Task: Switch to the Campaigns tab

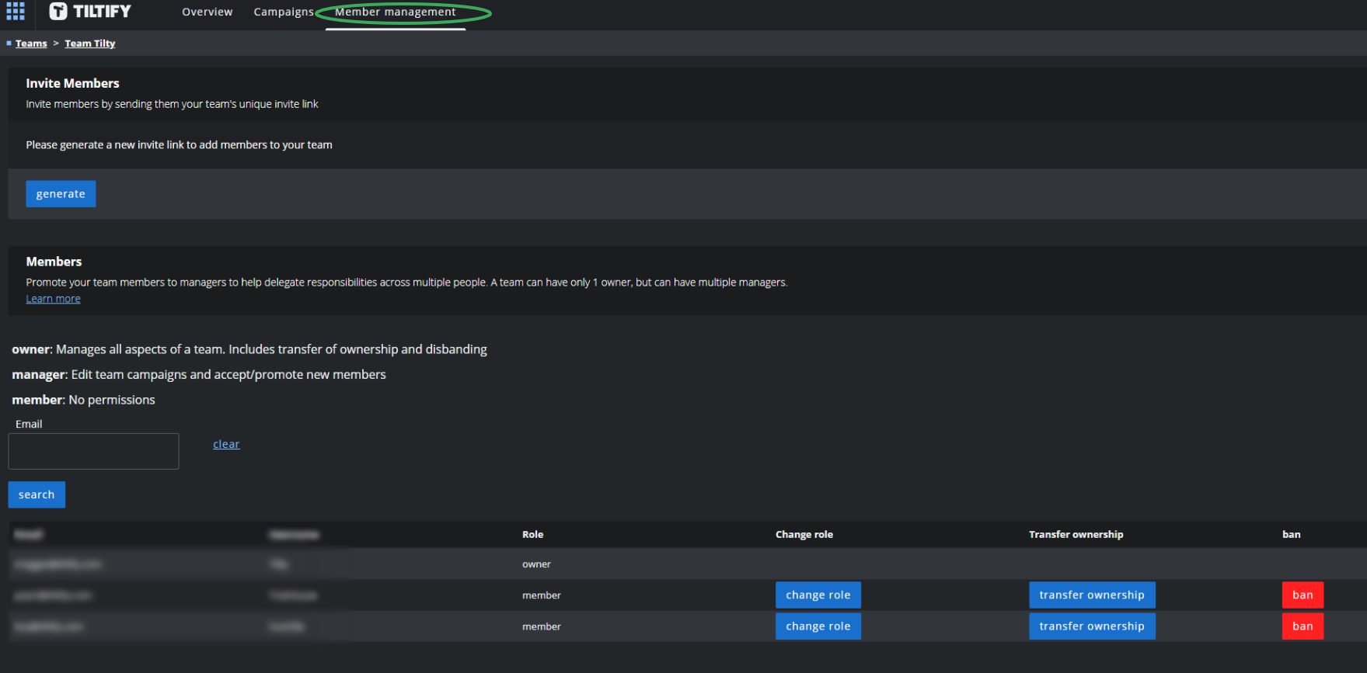Action: click(x=283, y=12)
